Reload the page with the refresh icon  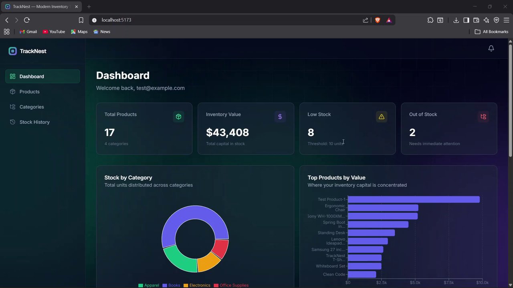(x=27, y=20)
